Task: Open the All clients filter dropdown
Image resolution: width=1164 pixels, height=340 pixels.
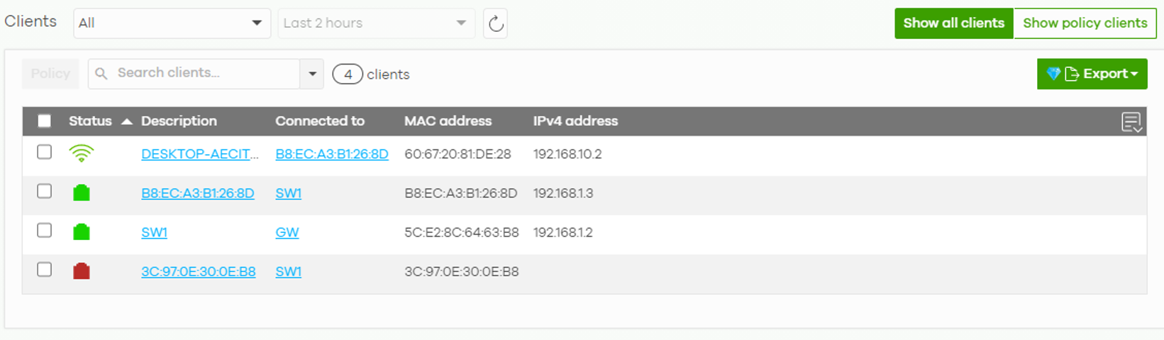Action: coord(172,23)
